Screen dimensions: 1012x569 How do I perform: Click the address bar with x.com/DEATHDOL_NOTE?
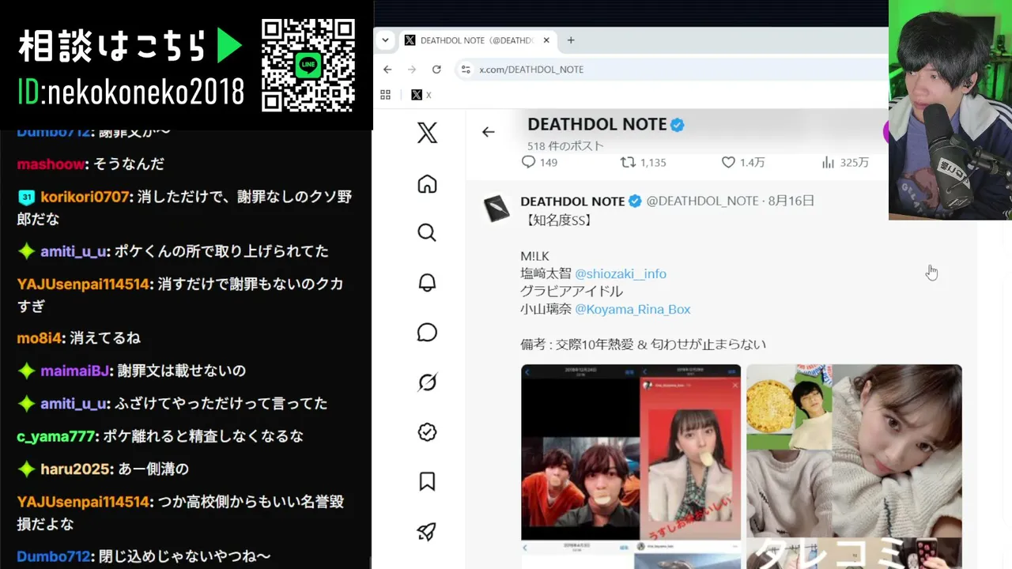click(672, 70)
